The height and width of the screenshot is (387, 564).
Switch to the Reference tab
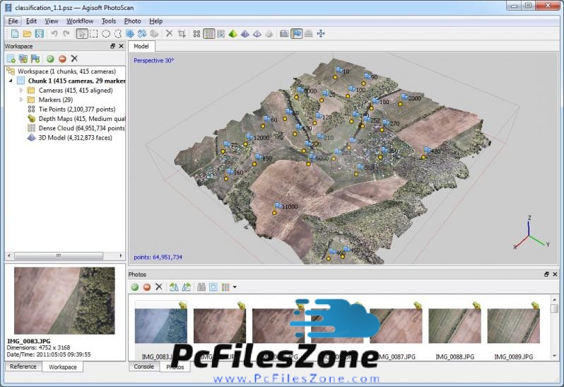[23, 366]
